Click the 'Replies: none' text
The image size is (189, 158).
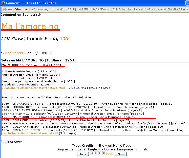(x=11, y=142)
